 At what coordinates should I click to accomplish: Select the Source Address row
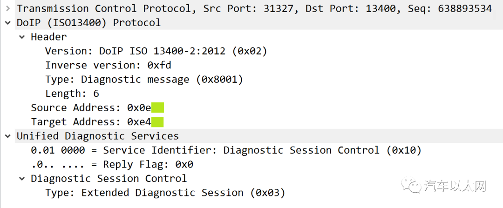pyautogui.click(x=97, y=107)
